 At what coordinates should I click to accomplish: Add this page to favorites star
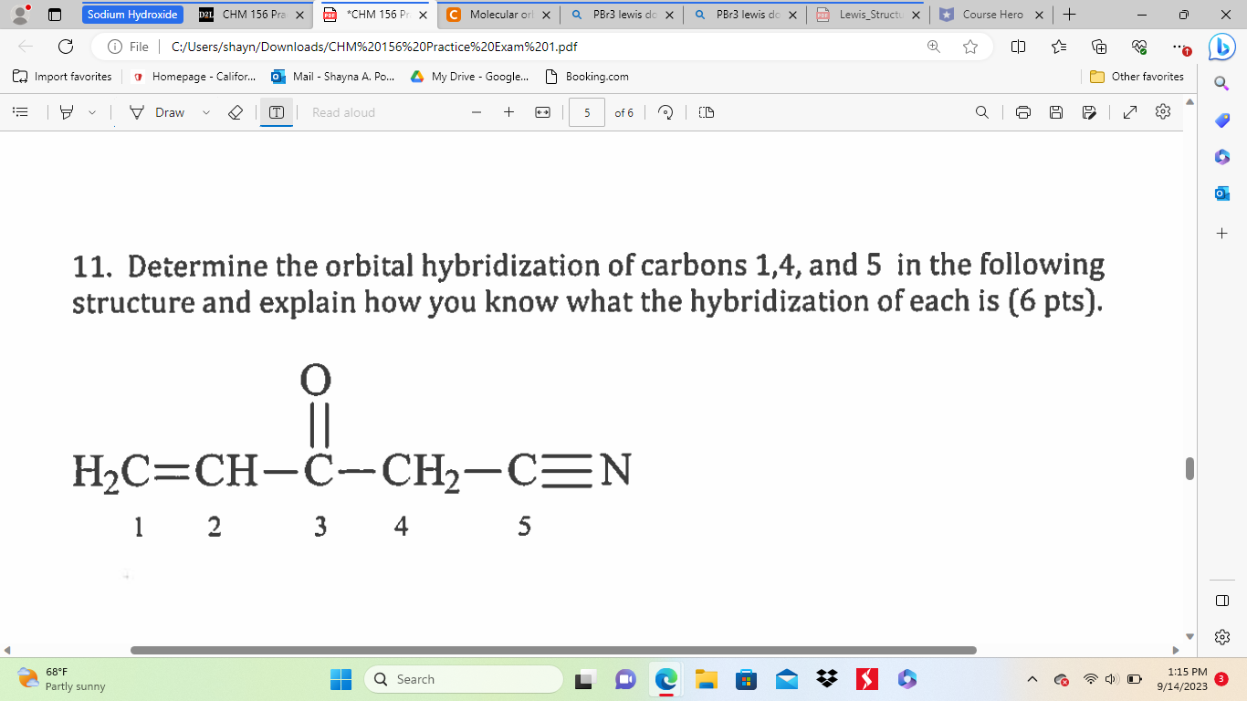(970, 47)
